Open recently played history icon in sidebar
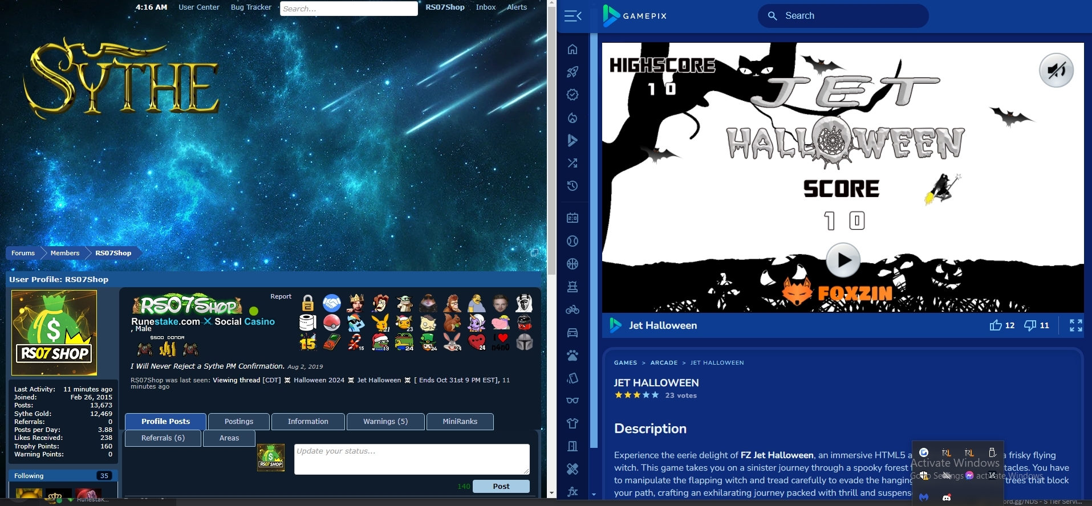 coord(573,186)
